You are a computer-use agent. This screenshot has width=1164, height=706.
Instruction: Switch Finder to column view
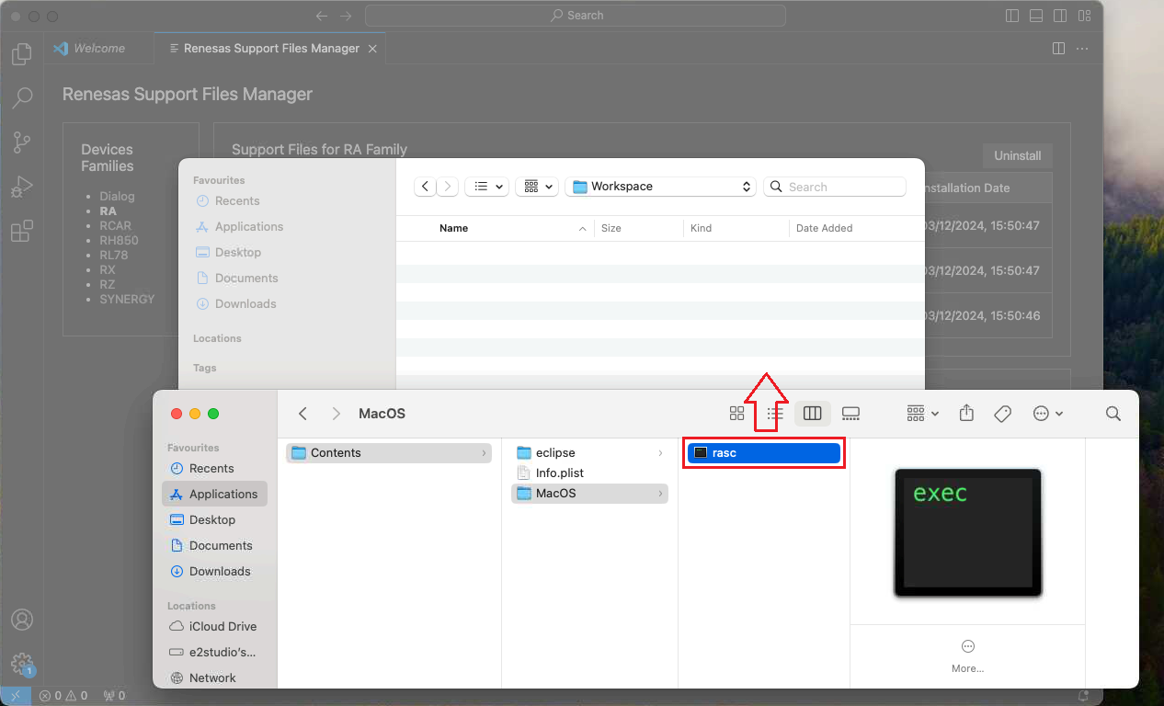[x=813, y=414]
